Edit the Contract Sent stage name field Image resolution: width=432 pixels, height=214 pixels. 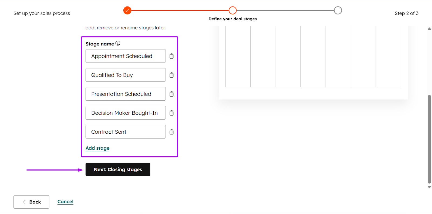pos(126,132)
